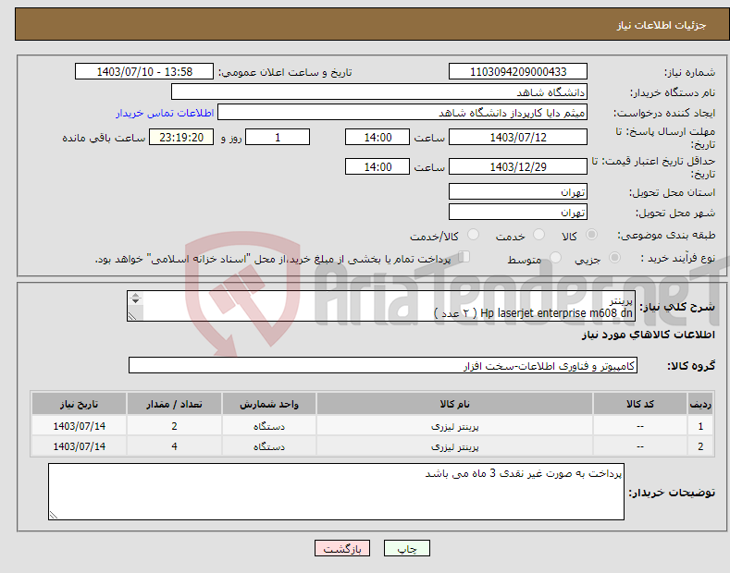
Task: Click the response deadline time 14:00 field
Action: pyautogui.click(x=377, y=137)
